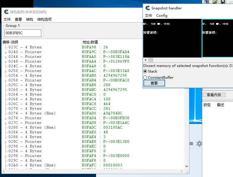Open the 查看 menu in structure window
This screenshot has height=177, width=233.
pos(18,19)
